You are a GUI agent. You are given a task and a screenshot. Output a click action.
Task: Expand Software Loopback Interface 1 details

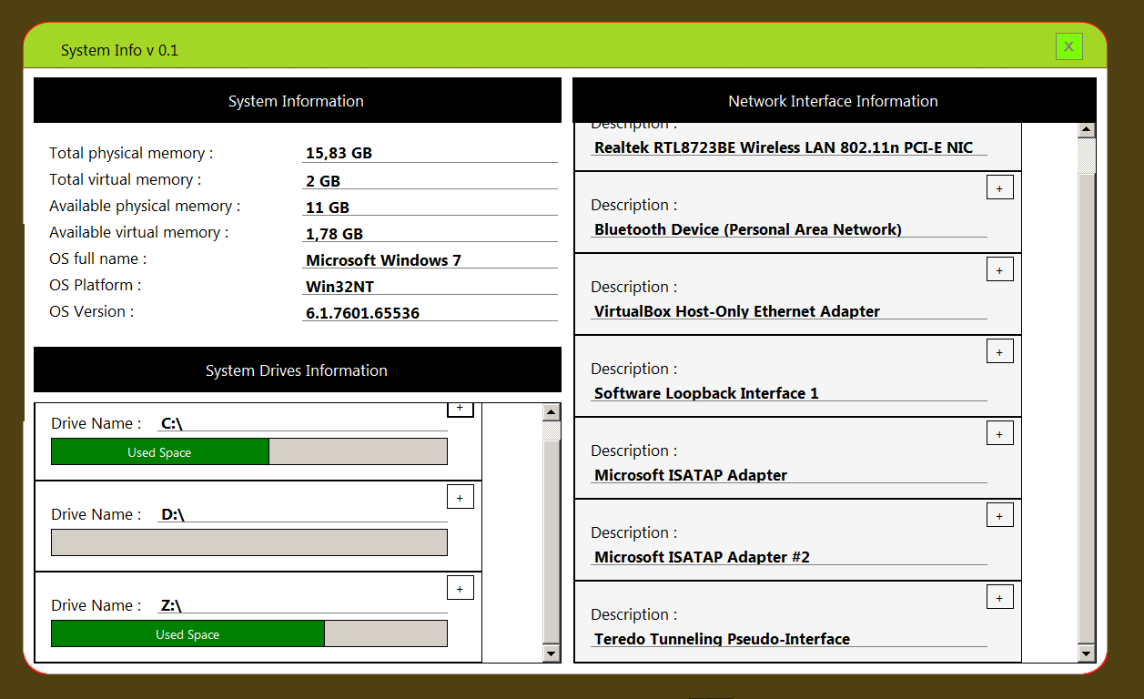pos(999,351)
